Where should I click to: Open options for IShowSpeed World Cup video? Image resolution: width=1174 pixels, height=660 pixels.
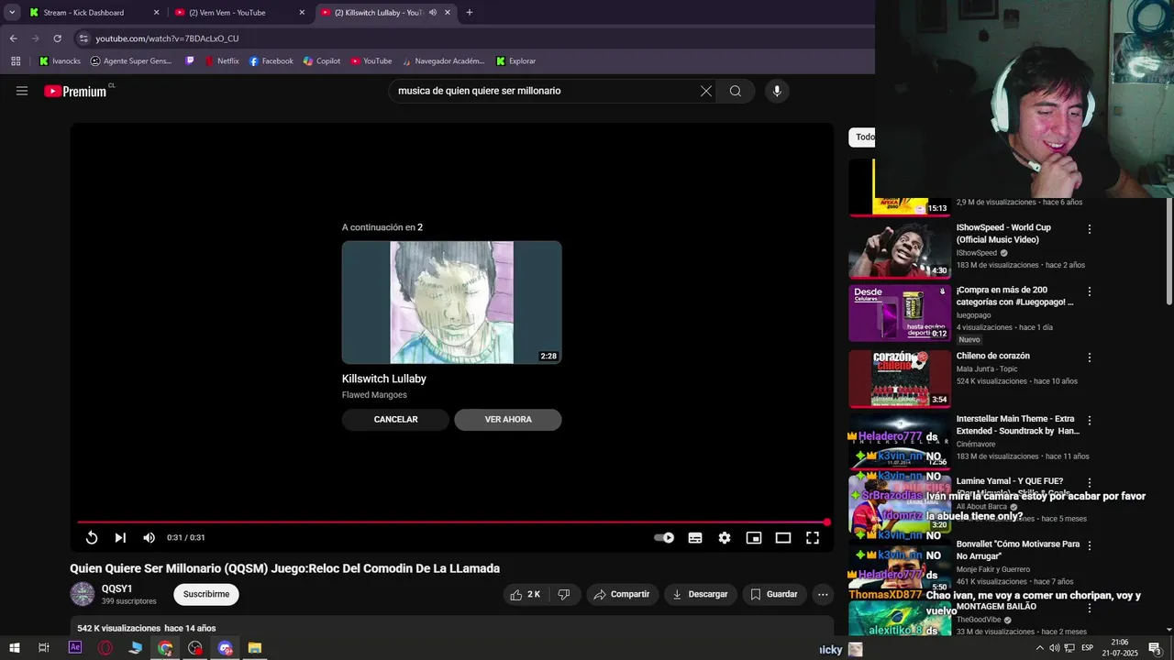point(1090,229)
